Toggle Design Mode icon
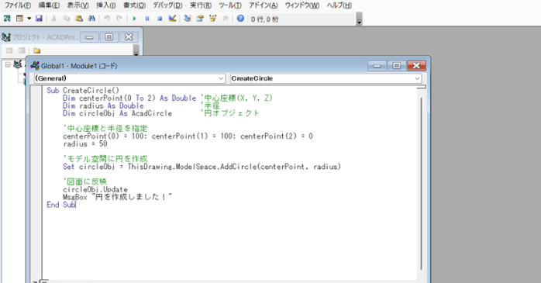Screen dimensions: 541x283 172,19
